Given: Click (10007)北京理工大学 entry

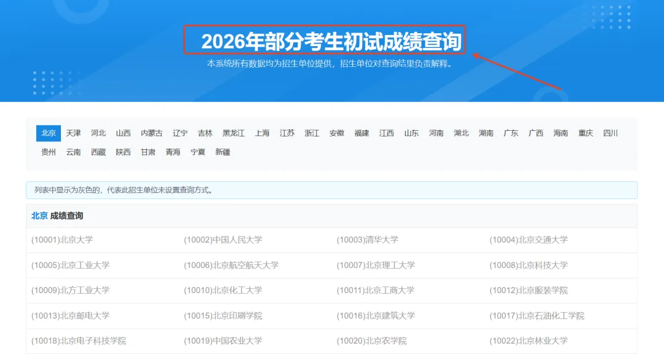Looking at the screenshot, I should point(376,265).
